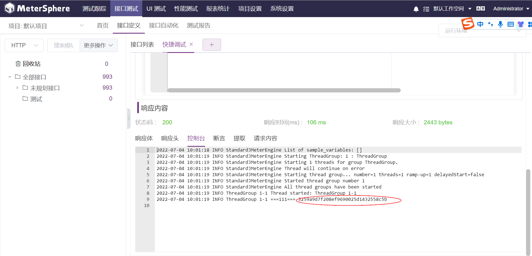Show the 断言 tab

pyautogui.click(x=219, y=138)
